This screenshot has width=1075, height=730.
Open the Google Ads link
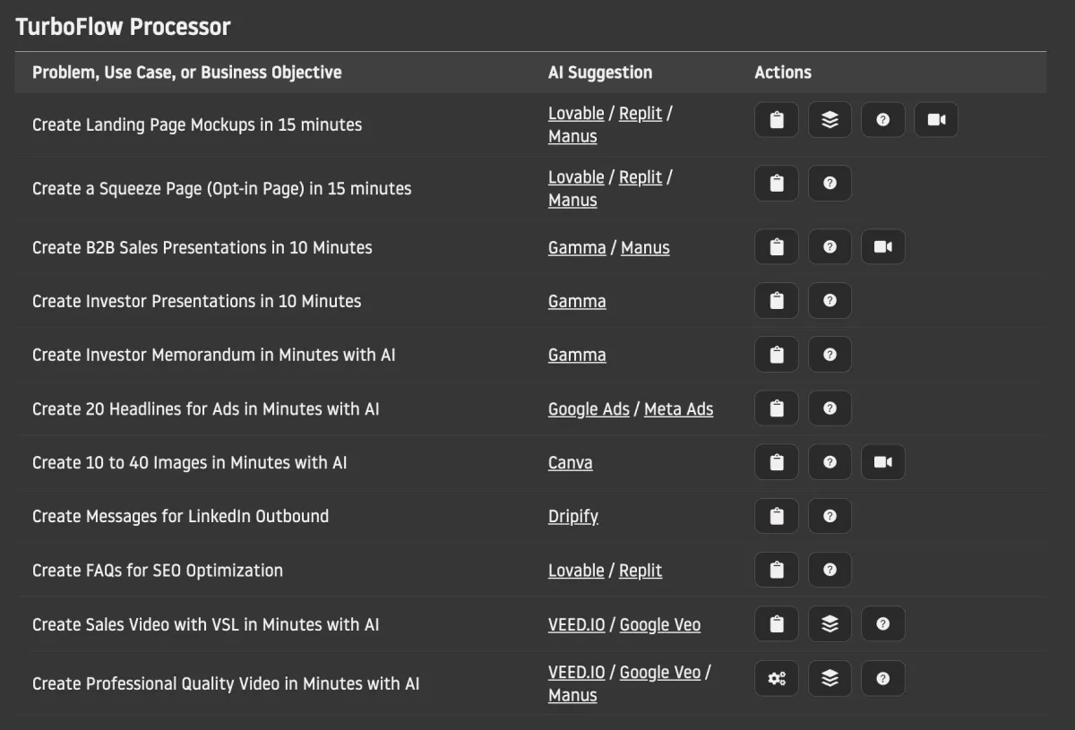pos(589,409)
